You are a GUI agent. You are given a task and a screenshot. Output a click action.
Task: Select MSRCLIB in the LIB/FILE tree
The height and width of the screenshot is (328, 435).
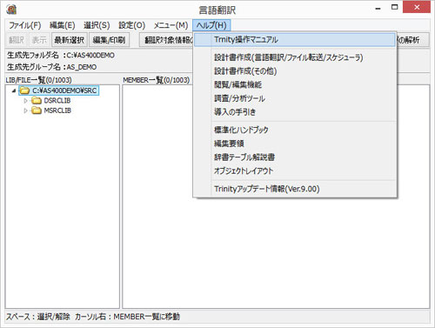click(57, 110)
